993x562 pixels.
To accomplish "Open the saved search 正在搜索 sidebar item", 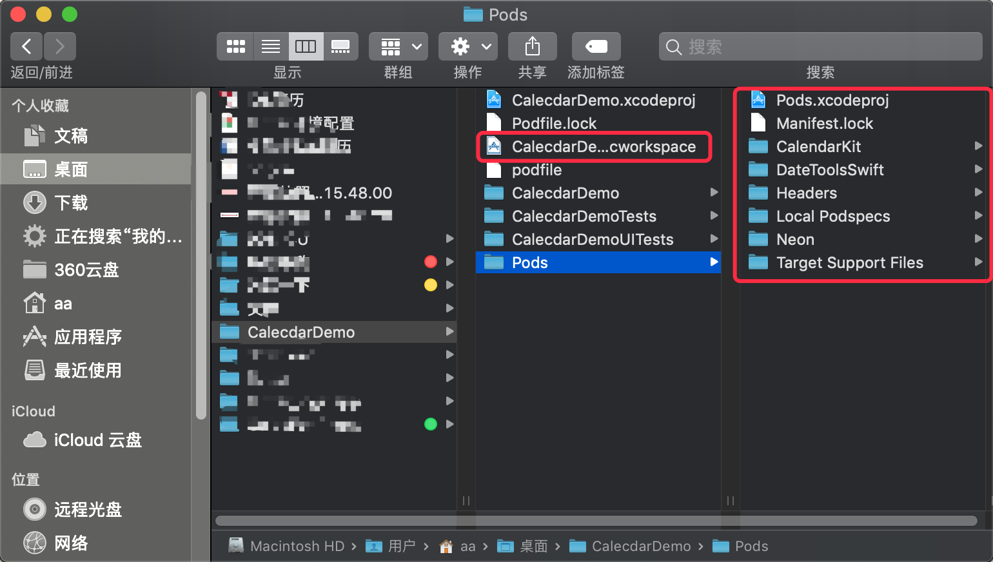I will point(97,237).
